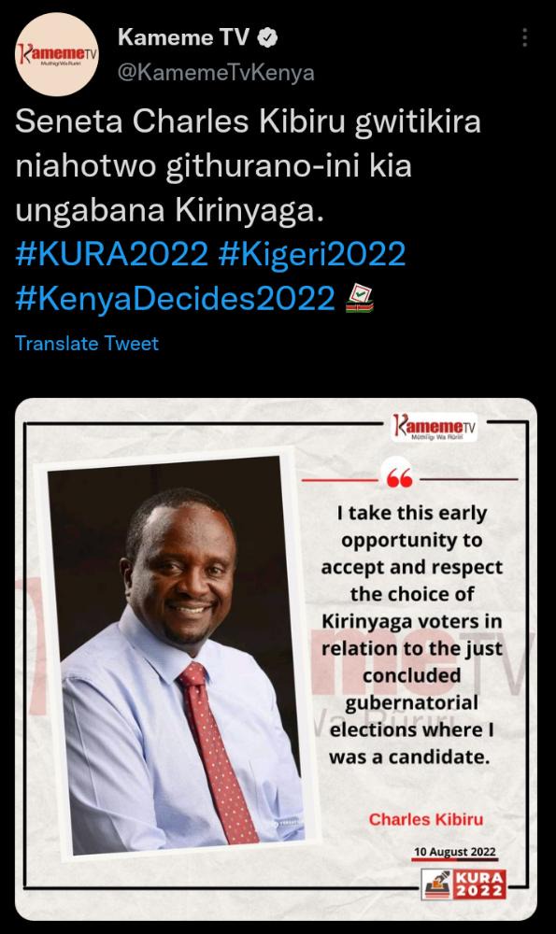Viewport: 556px width, 934px height.
Task: Open the #KenyaDecides2022 hashtag
Action: (x=175, y=299)
